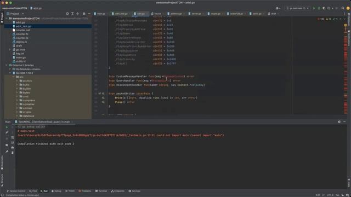Viewport: 351px width, 197px height.
Task: Rerun the test in the Run panel
Action: click(x=7, y=127)
